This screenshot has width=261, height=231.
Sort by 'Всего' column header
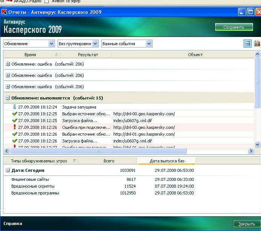(108, 161)
